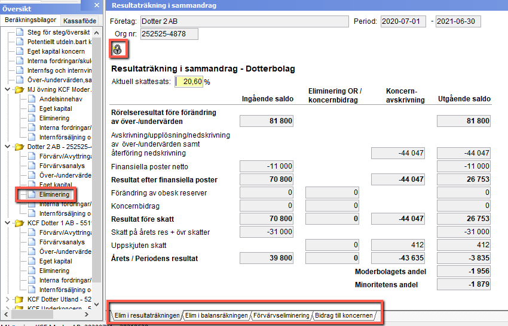Screen dimensions: 508x326
Task: Click the Steg för steg/översikt page icon
Action: click(20, 32)
